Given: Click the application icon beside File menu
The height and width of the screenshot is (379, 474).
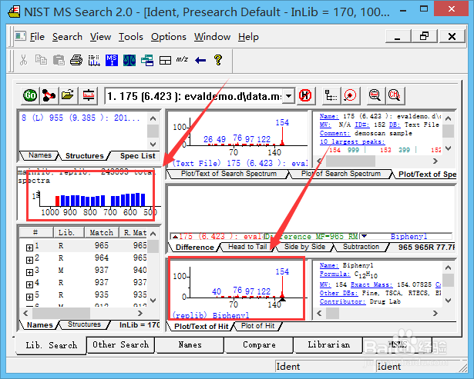Looking at the screenshot, I should (21, 36).
